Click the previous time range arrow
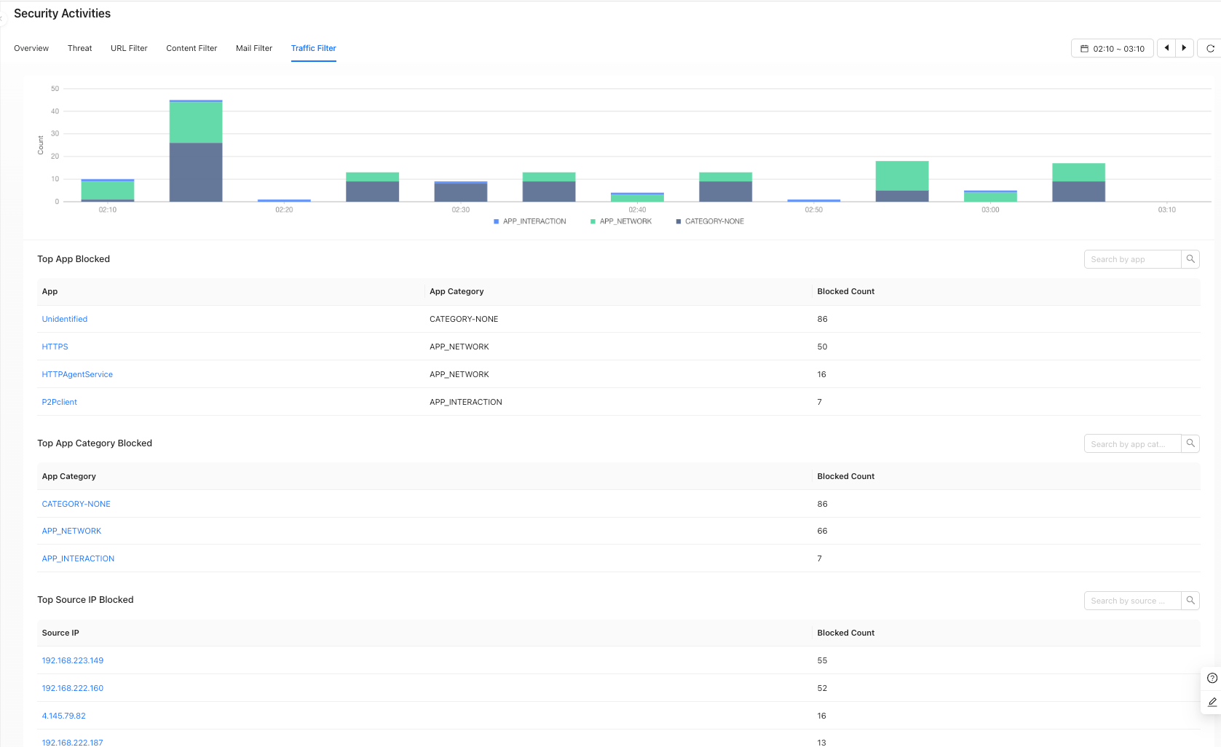Screen dimensions: 1221x747 click(1166, 48)
